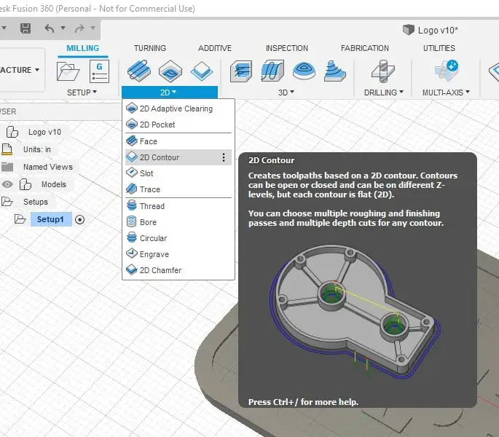
Task: Choose Circular from the 2D menu
Action: pos(178,238)
